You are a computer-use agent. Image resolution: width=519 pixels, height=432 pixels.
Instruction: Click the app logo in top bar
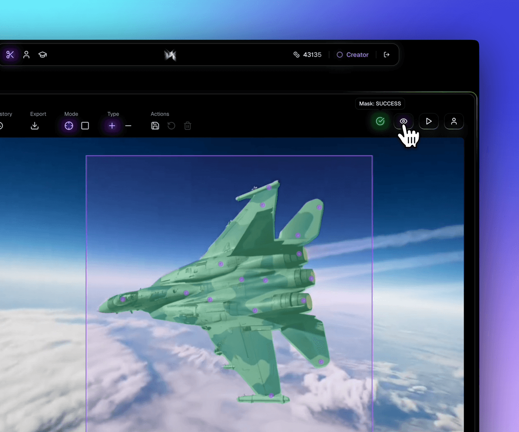[170, 55]
